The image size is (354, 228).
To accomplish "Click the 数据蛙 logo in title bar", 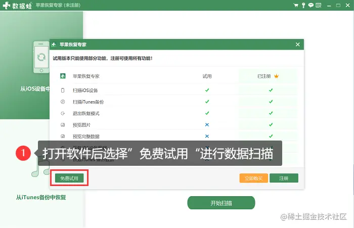I will coord(17,6).
